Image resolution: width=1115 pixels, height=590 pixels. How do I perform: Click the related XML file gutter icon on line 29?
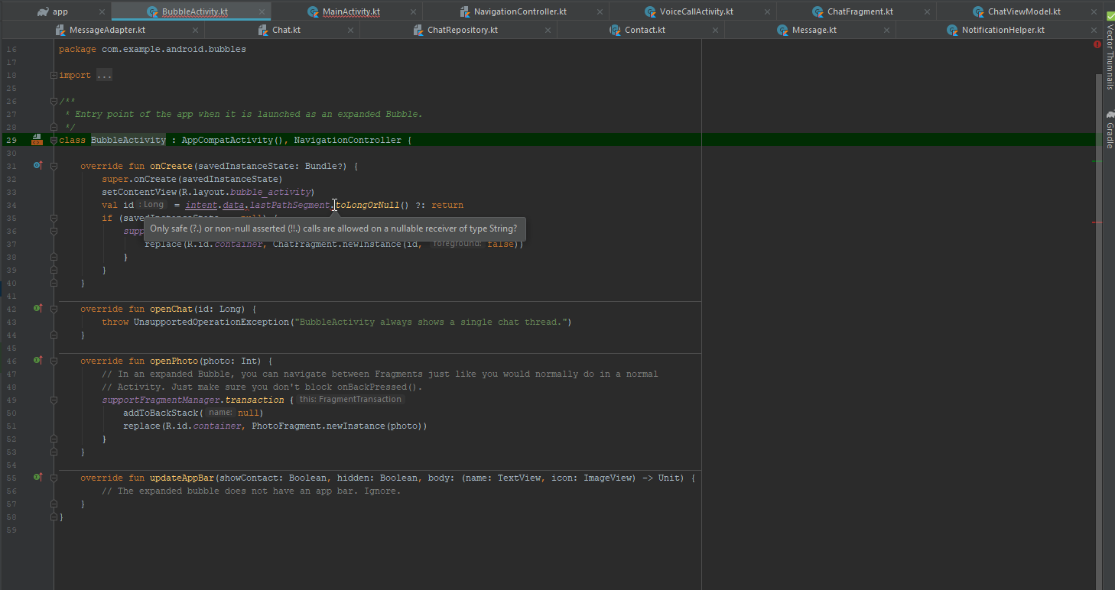36,140
